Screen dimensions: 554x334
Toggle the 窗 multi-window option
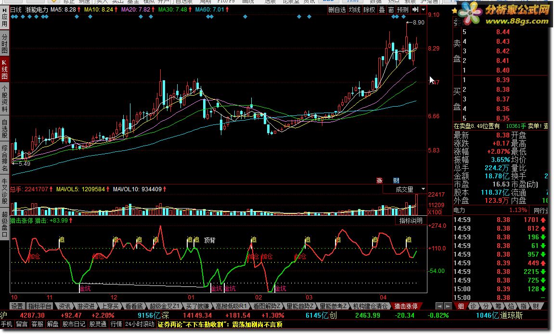click(x=391, y=10)
